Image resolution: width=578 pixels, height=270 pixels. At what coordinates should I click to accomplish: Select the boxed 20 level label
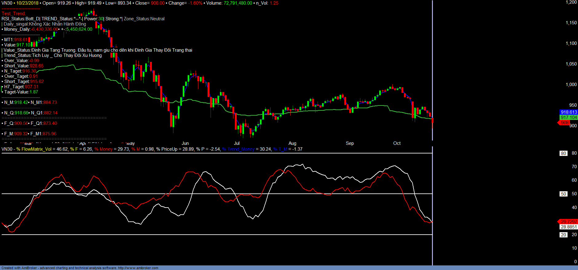(x=563, y=235)
